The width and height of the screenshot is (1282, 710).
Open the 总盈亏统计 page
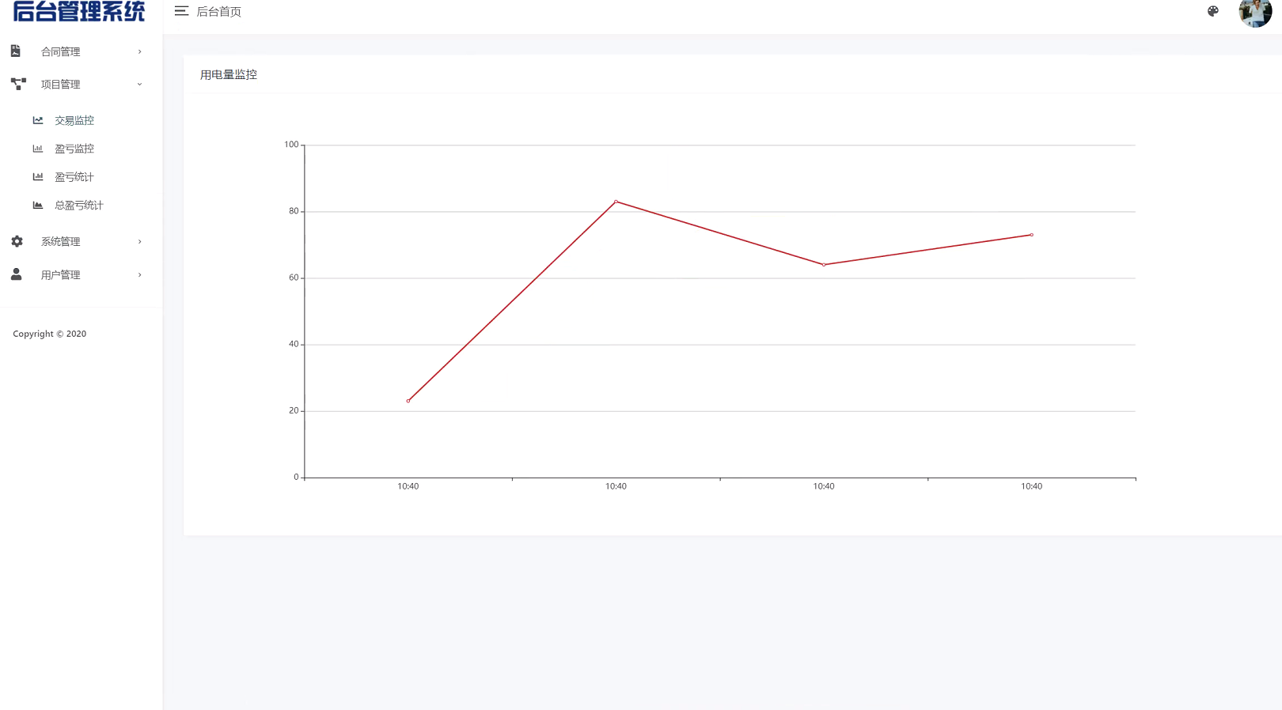tap(78, 206)
